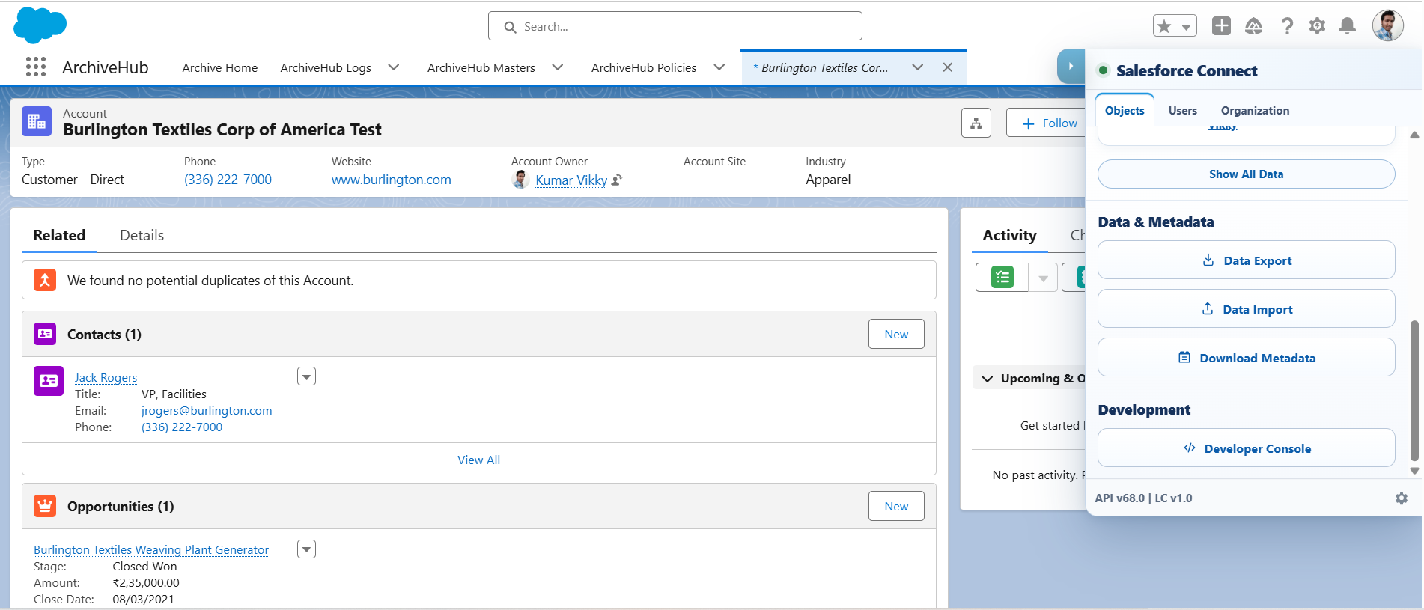Viewport: 1424px width, 610px height.
Task: Open the Developer Console
Action: click(x=1247, y=448)
